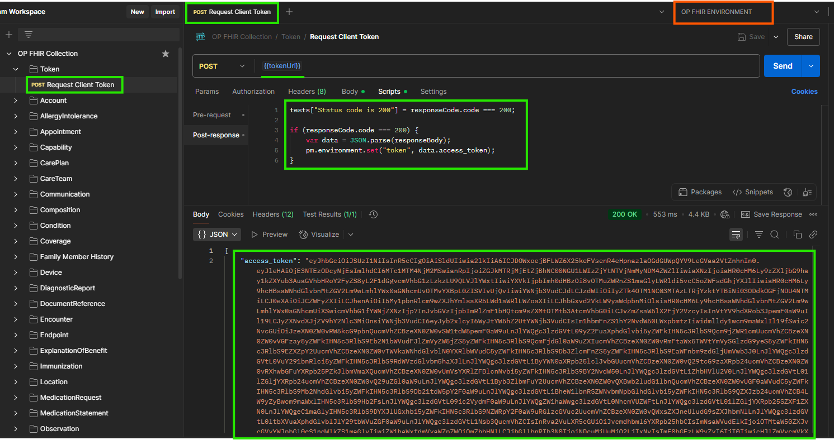Open Packages in script editor toolbar
The image size is (834, 440).
click(x=700, y=192)
